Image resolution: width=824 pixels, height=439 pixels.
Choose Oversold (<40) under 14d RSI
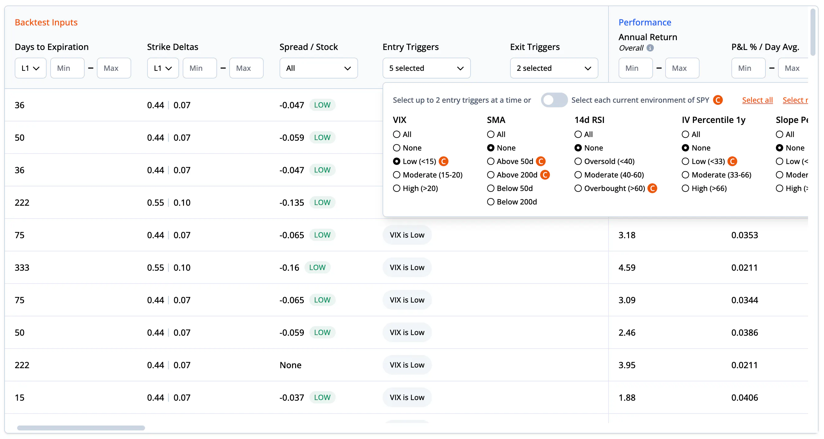click(x=578, y=161)
